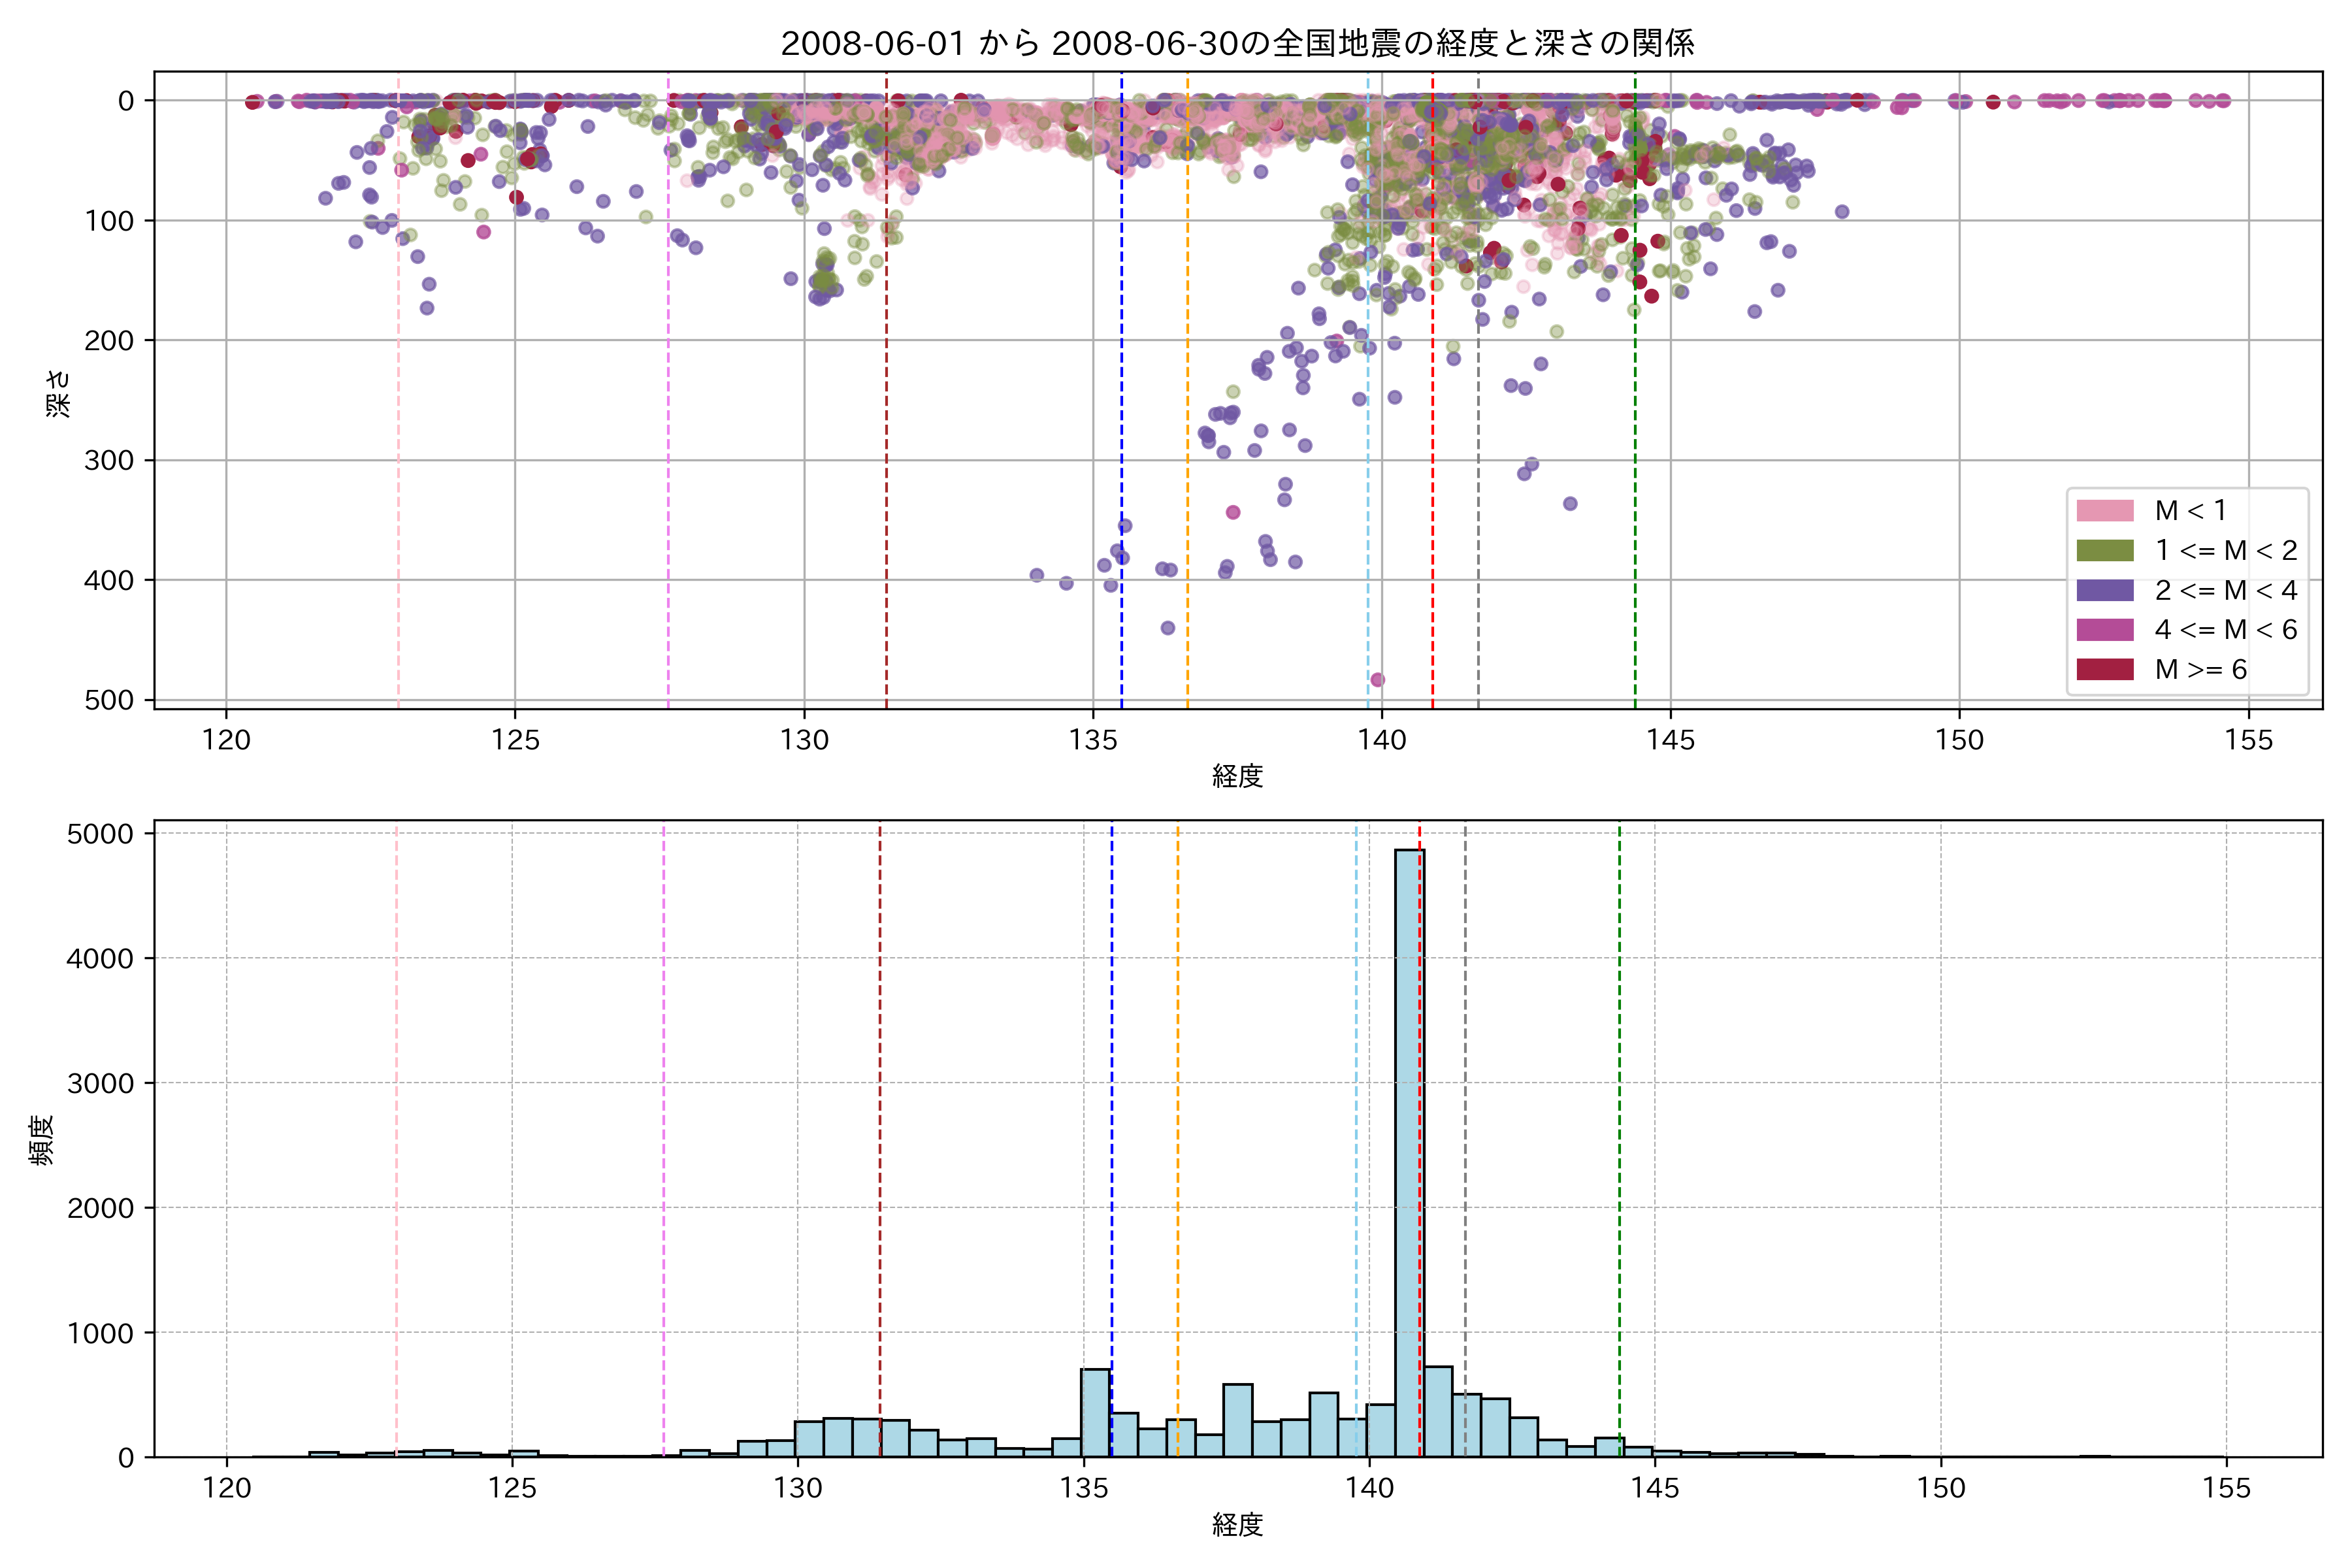Click the M >= 6 legend text
The width and height of the screenshot is (2352, 1568).
[x=2200, y=670]
